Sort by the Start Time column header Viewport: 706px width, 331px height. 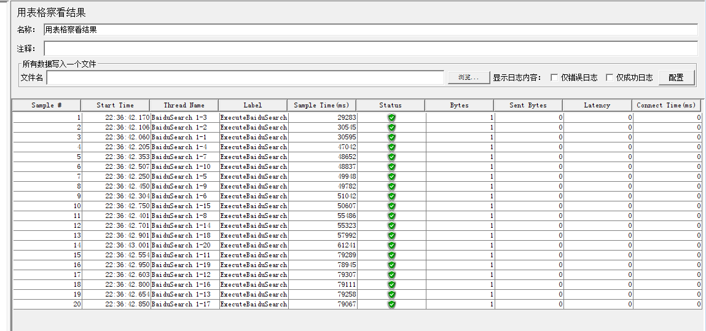tap(116, 105)
